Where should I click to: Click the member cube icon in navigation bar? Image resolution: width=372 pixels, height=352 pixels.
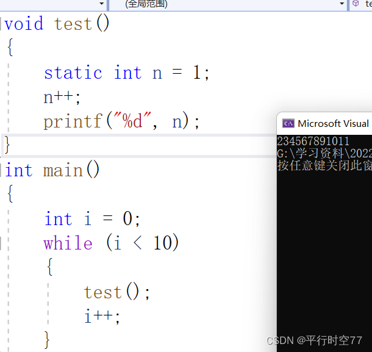tap(356, 3)
